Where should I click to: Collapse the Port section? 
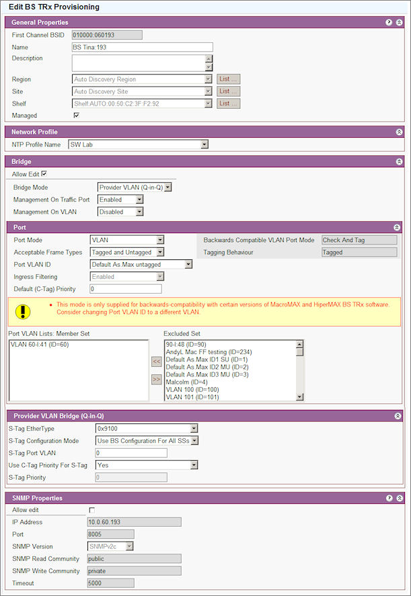[x=397, y=228]
